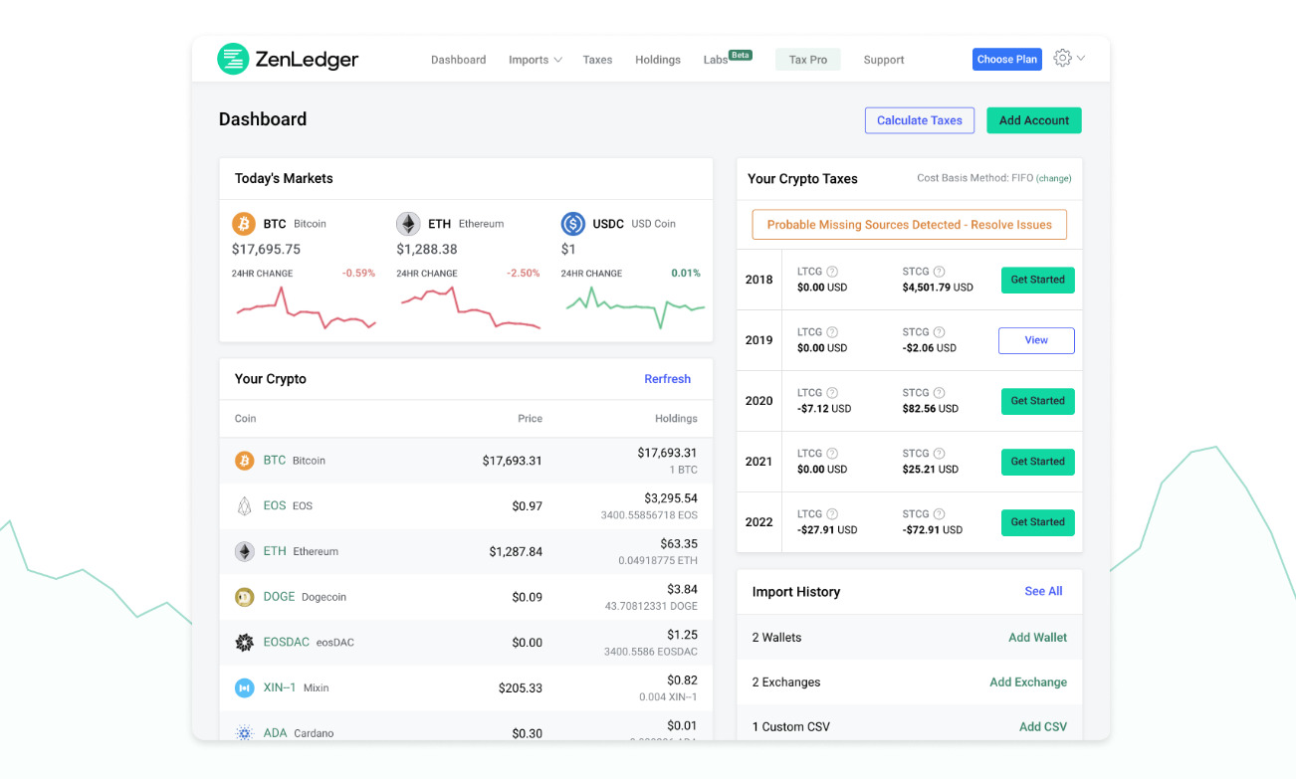Screen dimensions: 1296x779
Task: Click the $17,695.75 BTC market price
Action: (266, 249)
